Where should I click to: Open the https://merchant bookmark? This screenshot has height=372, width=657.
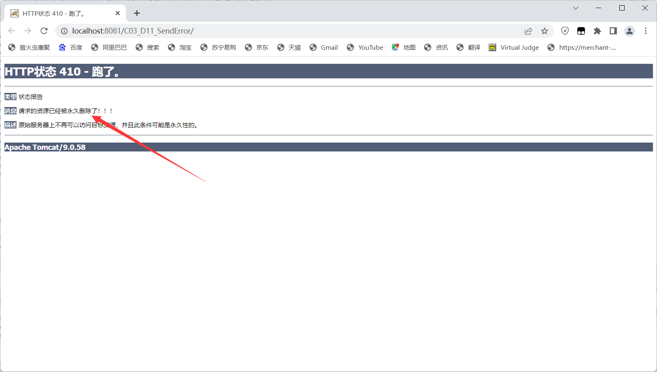[x=582, y=48]
